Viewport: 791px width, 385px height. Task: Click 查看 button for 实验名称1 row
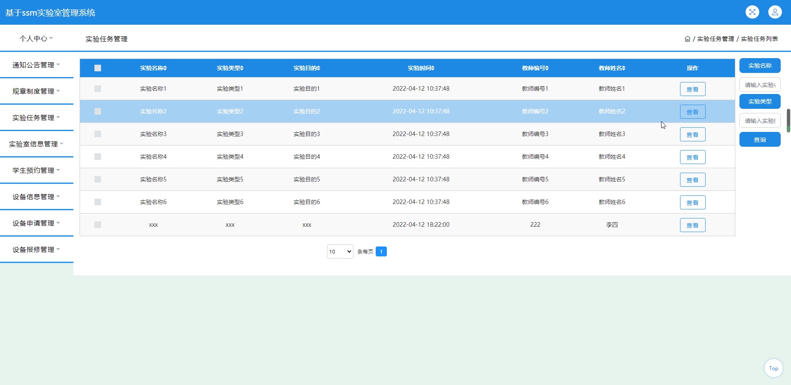click(692, 89)
